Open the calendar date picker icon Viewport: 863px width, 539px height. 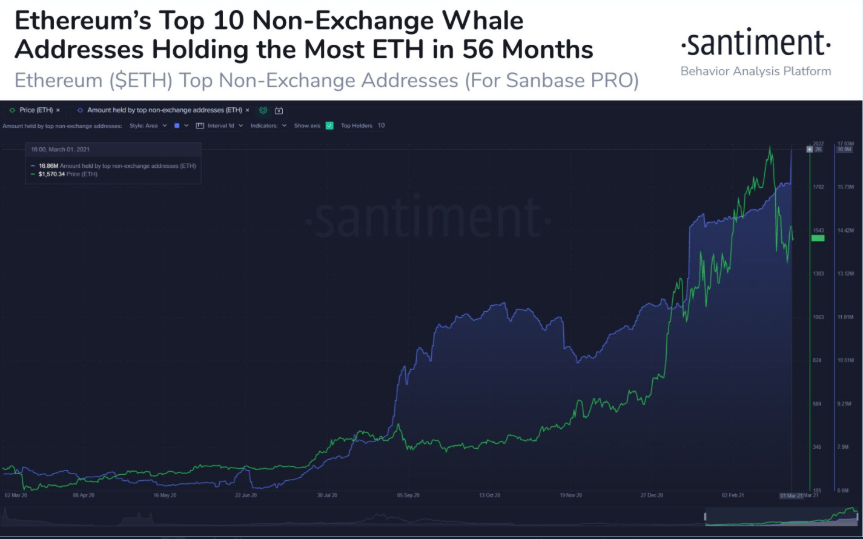[279, 110]
